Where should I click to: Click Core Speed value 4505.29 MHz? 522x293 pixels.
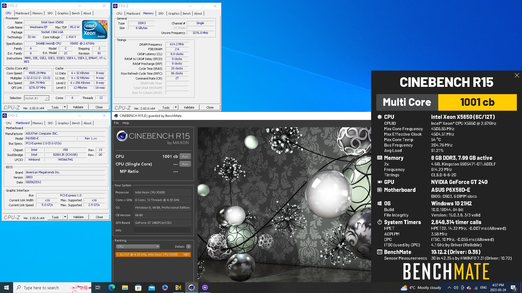click(37, 73)
